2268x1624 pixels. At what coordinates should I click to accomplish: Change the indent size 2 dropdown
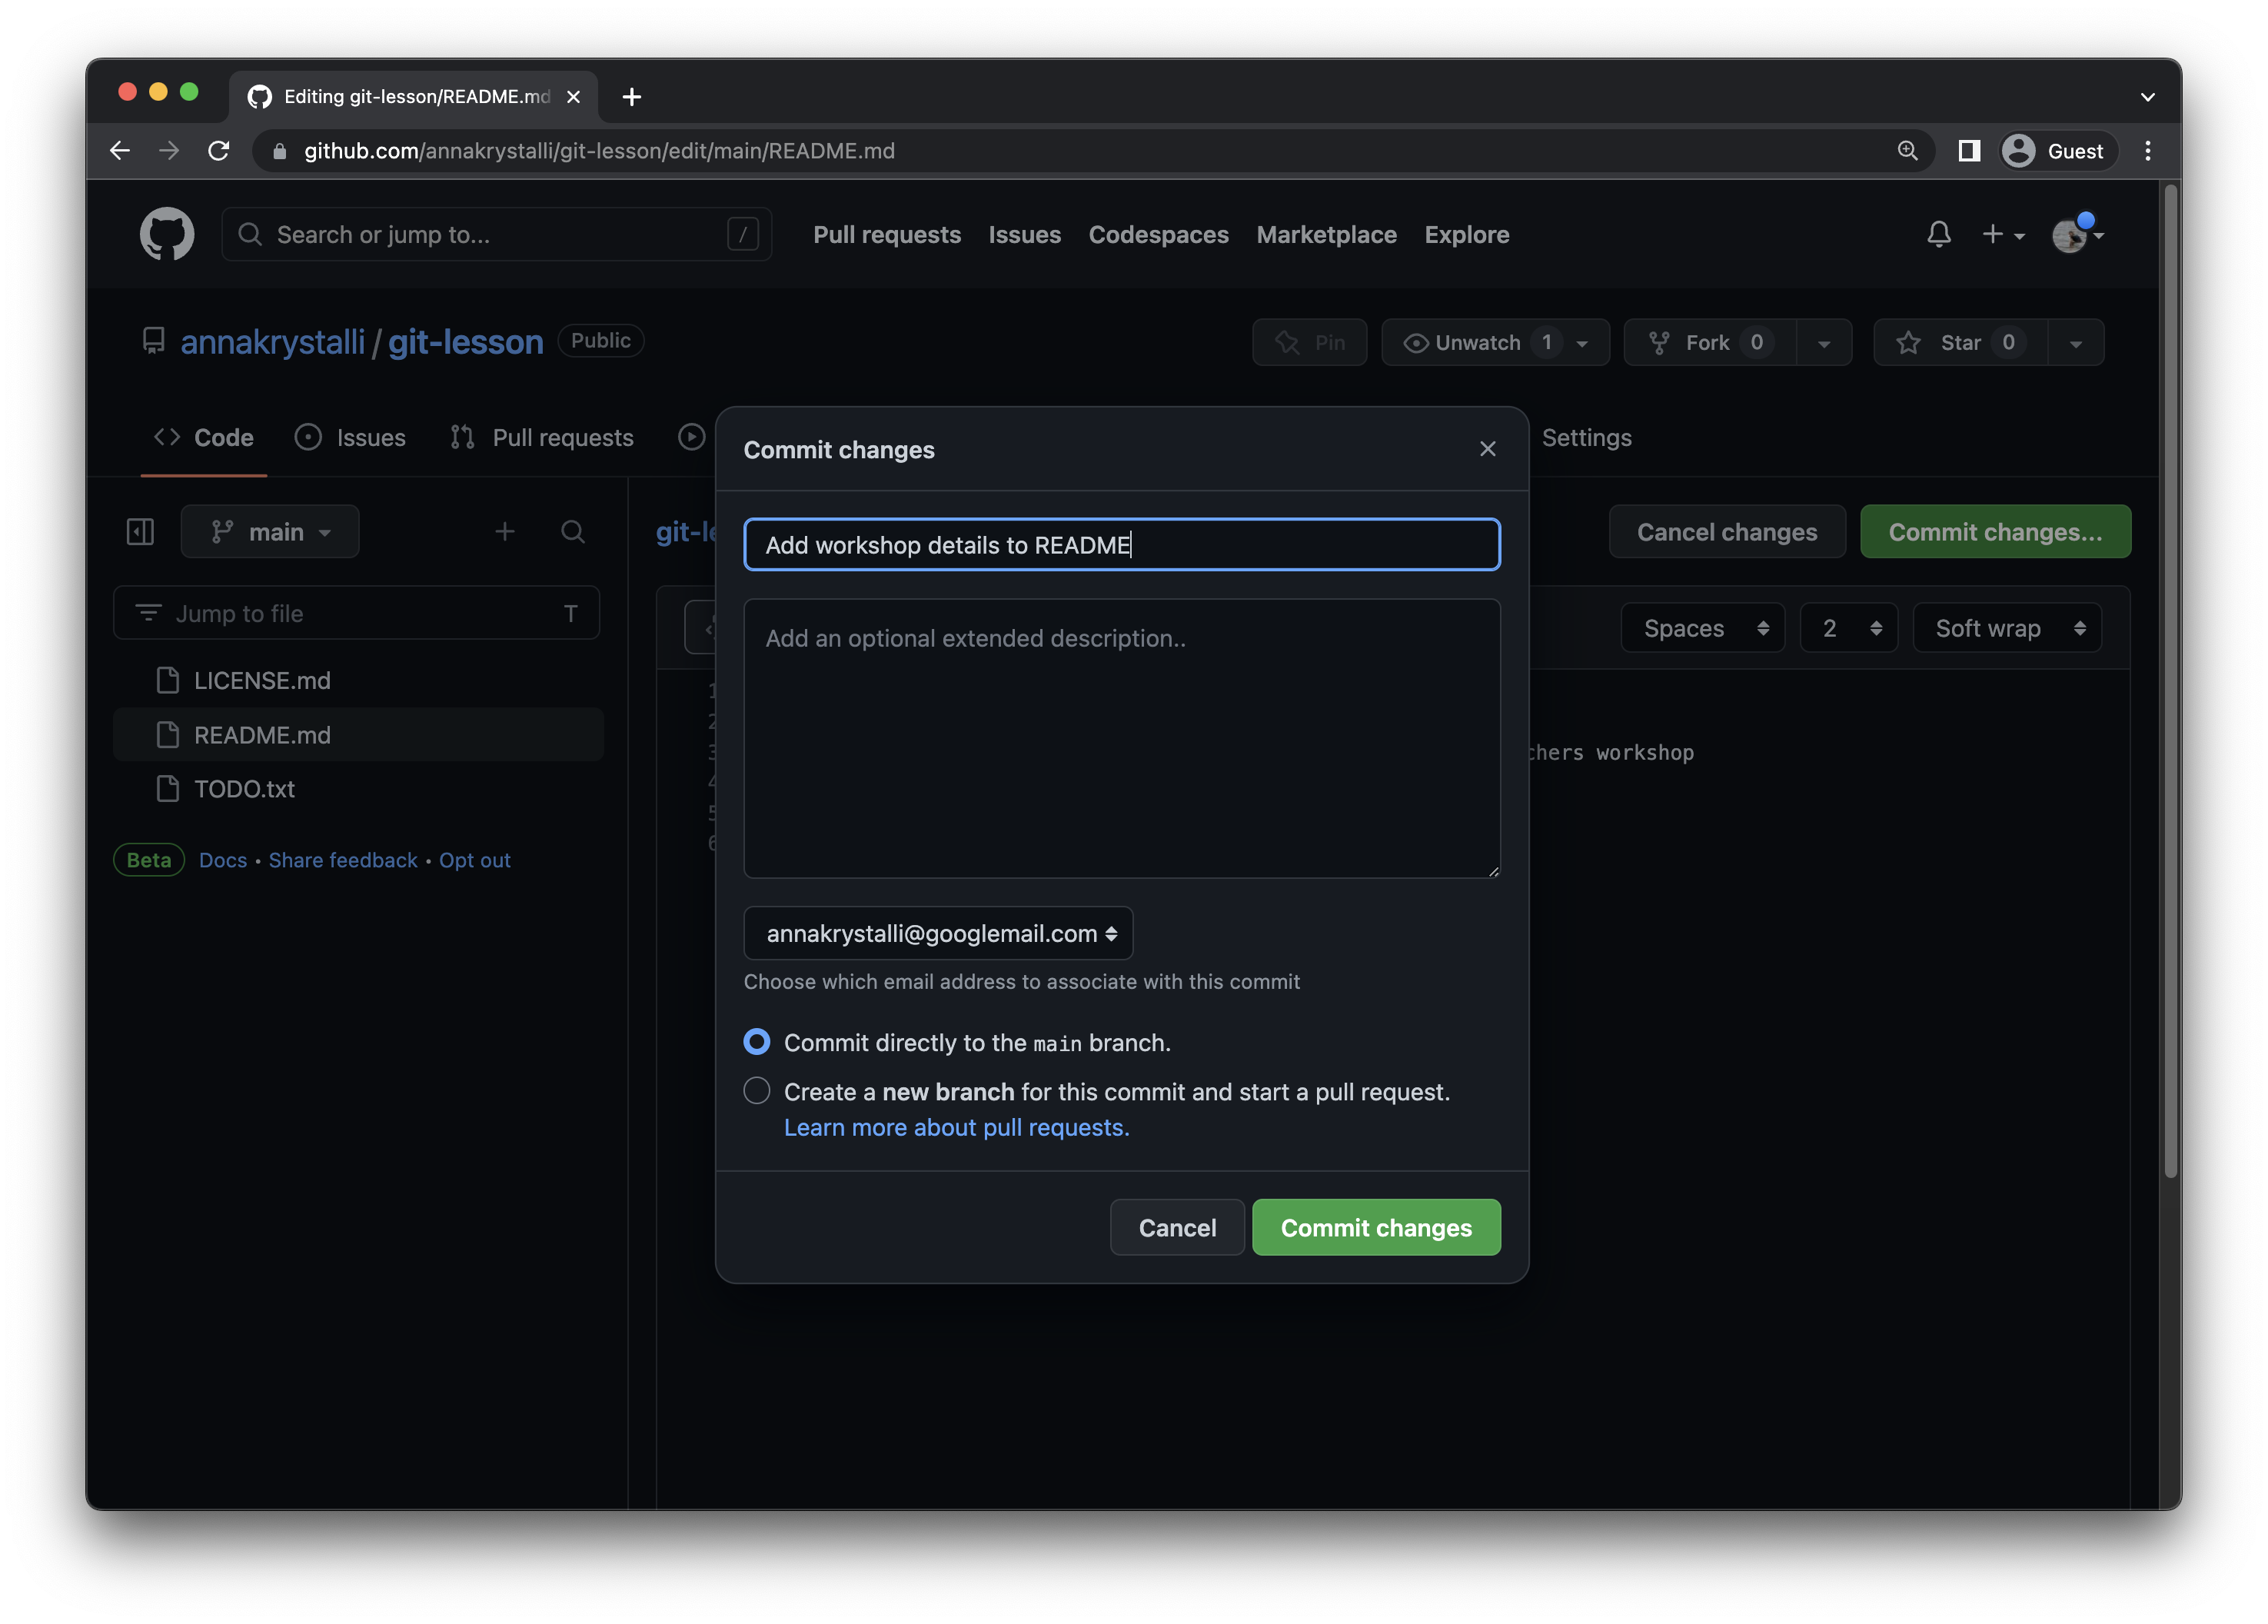(x=1847, y=628)
